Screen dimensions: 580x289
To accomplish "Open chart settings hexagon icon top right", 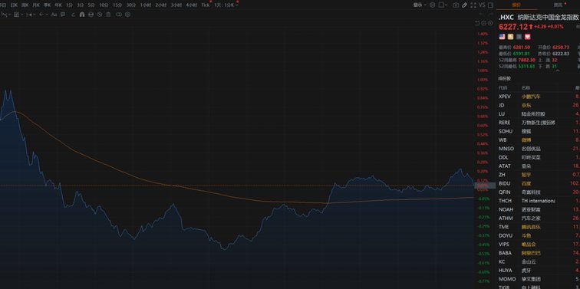I will (433, 5).
